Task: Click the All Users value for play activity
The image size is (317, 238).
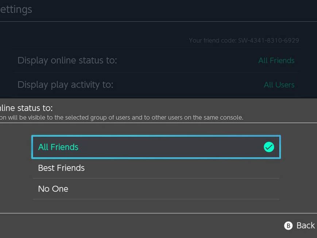Action: coord(279,85)
